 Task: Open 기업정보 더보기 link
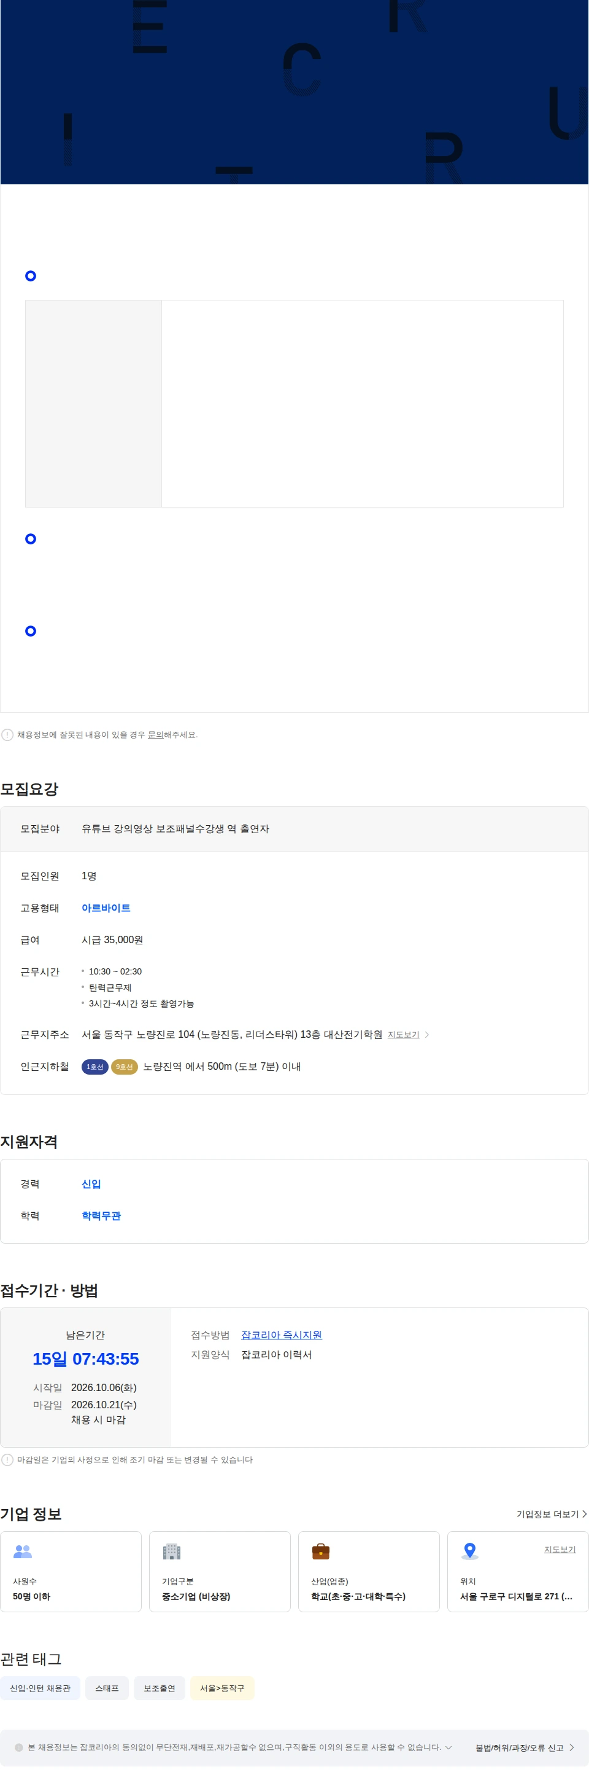tap(551, 1514)
